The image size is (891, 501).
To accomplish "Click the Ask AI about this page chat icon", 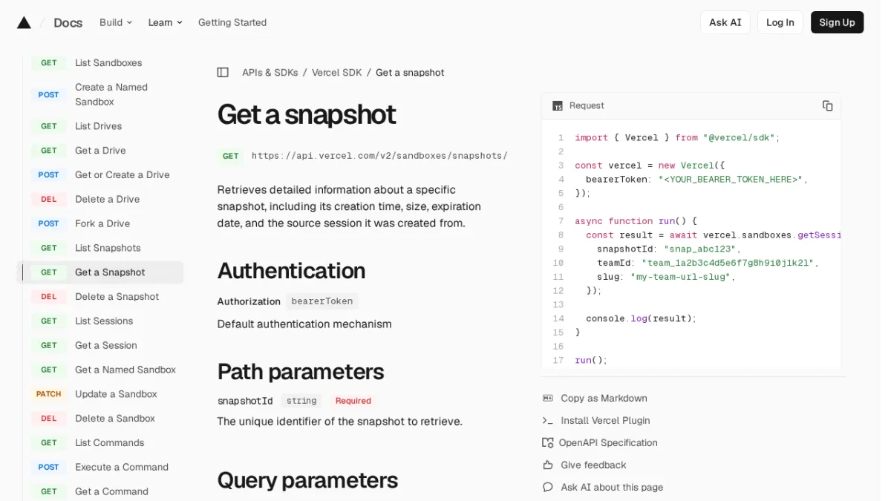I will (548, 488).
